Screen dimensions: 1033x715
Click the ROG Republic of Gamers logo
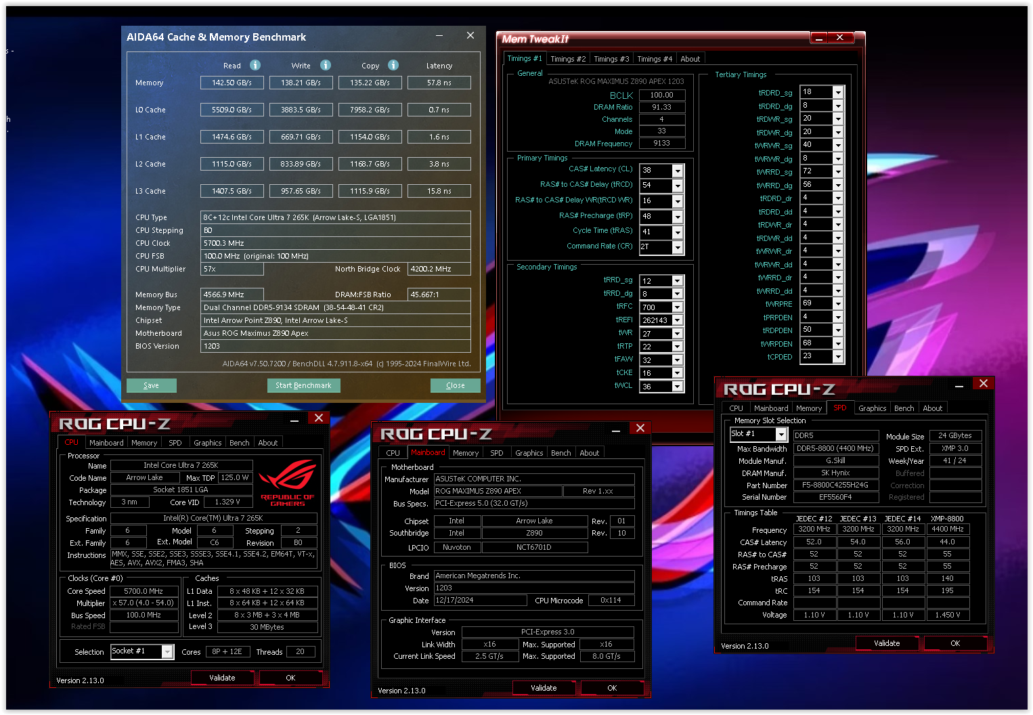click(x=288, y=483)
